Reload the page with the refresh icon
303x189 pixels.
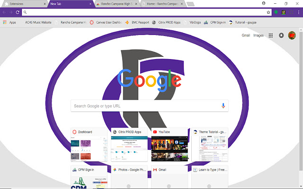point(18,12)
